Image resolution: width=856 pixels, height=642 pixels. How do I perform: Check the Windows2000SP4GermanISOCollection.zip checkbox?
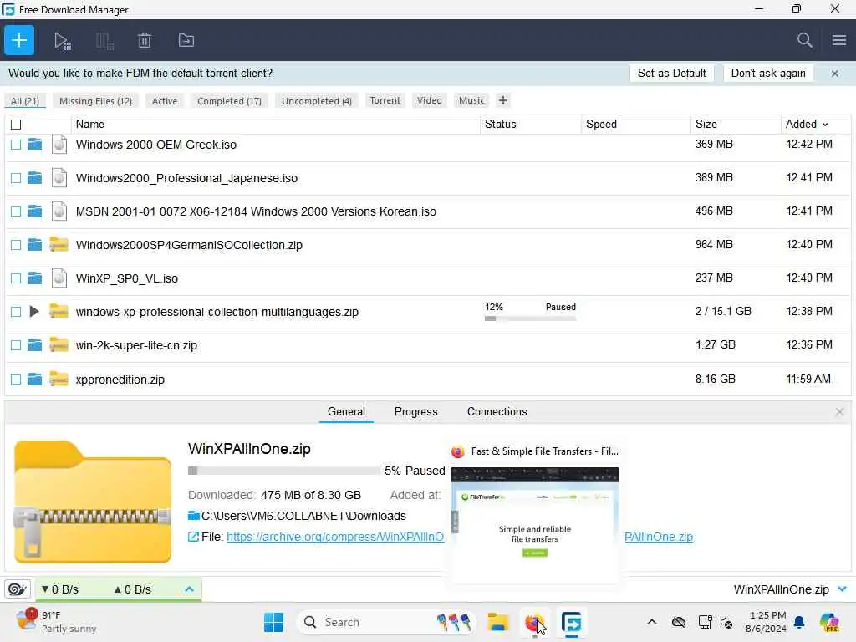[x=16, y=245]
